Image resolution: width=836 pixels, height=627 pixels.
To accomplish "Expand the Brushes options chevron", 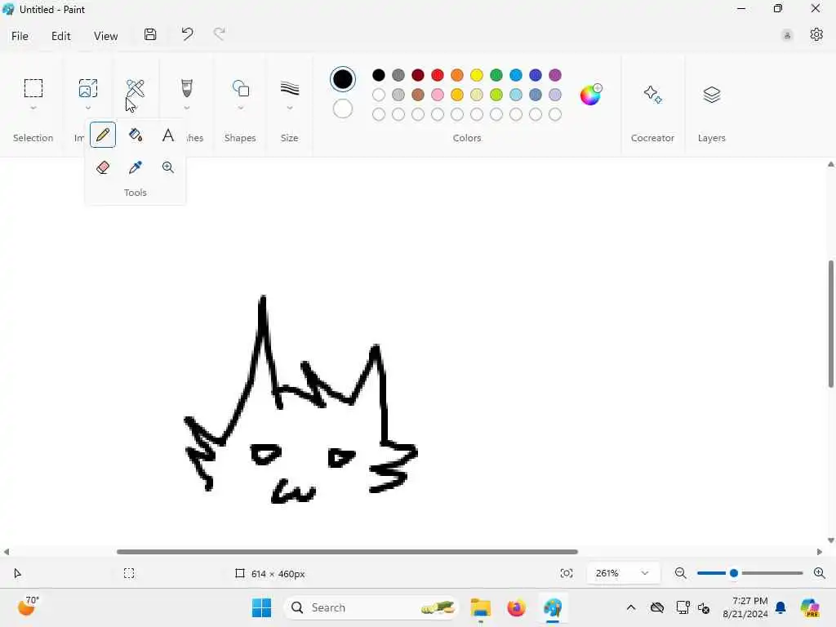I will point(187,109).
